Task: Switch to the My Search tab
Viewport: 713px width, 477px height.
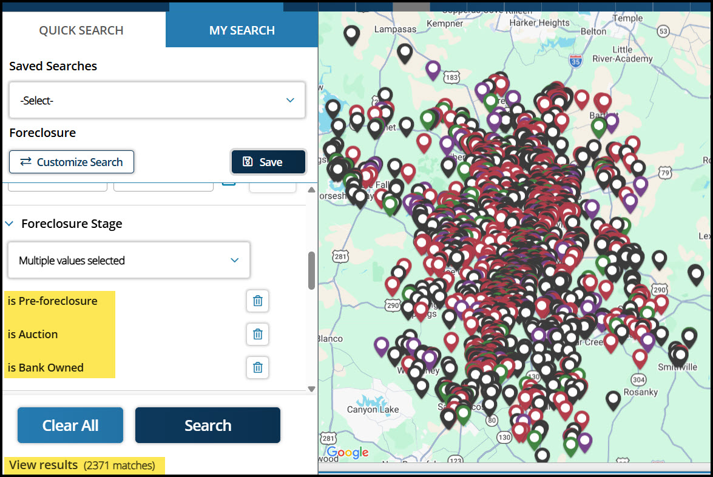Action: point(242,30)
